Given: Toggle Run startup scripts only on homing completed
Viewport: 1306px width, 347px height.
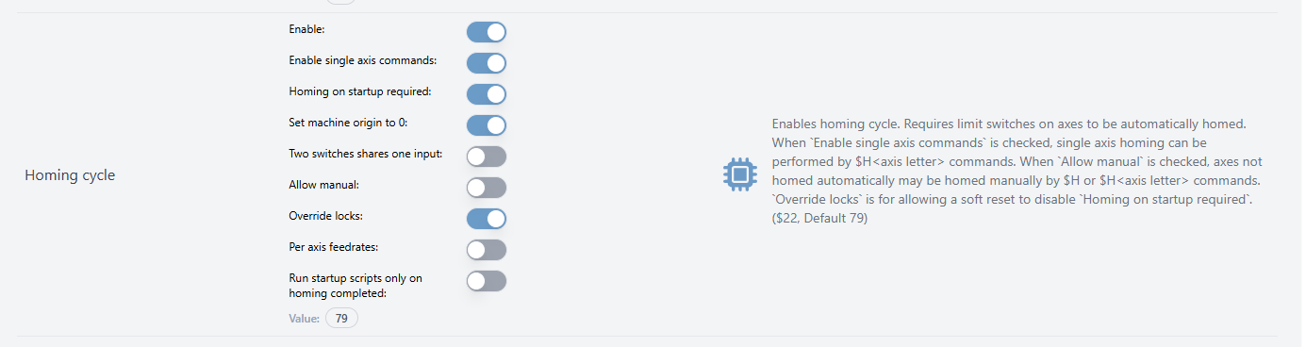Looking at the screenshot, I should coord(487,281).
